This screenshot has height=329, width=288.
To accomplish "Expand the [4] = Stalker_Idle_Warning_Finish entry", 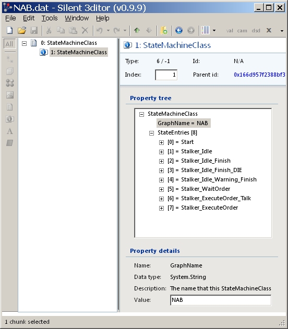I will (161, 180).
